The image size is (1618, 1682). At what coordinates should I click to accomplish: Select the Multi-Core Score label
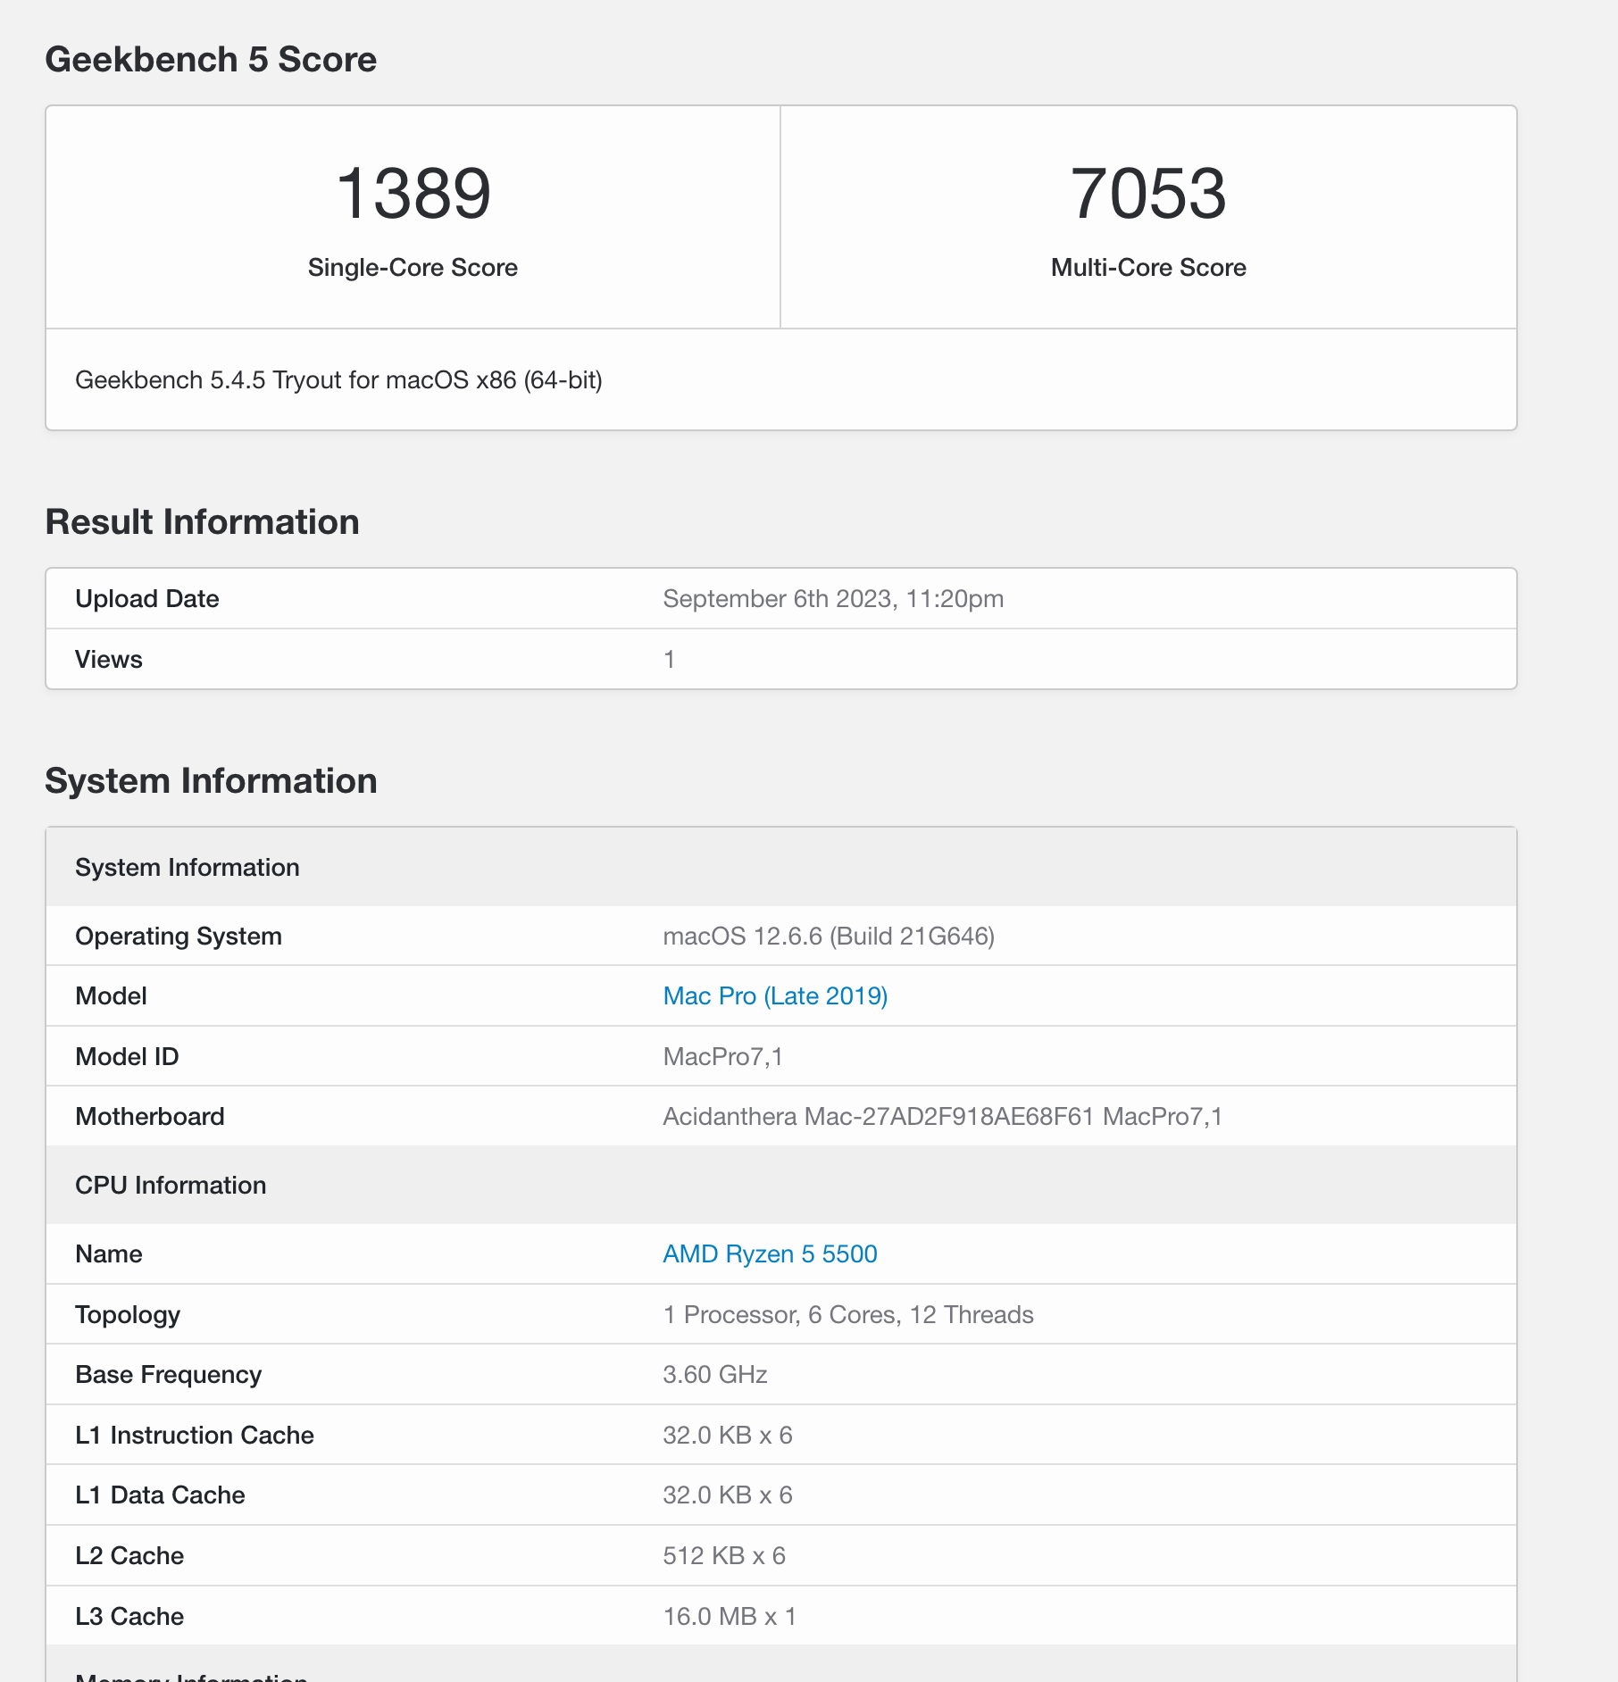tap(1148, 267)
